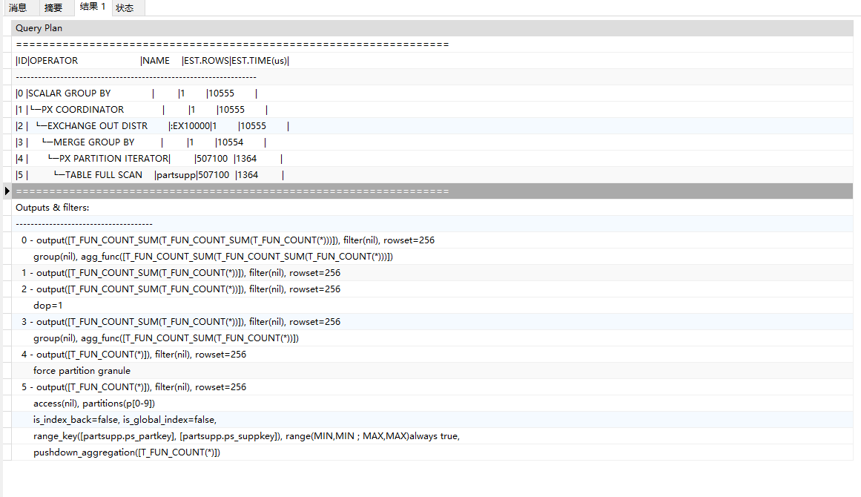Click the Outputs & filters row
Viewport: 861px width, 497px height.
tap(53, 208)
